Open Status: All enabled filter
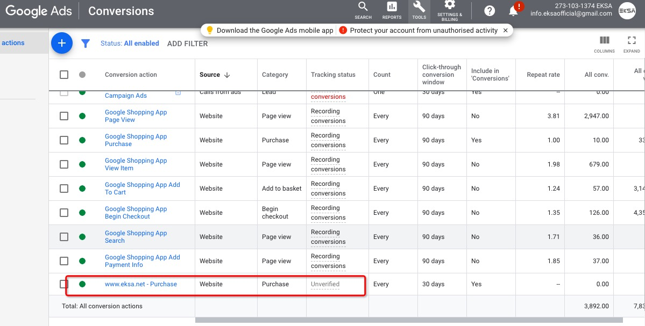Viewport: 645px width, 326px height. coord(130,43)
